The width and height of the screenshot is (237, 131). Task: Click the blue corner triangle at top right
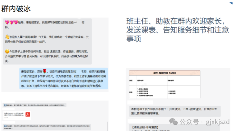[x=231, y=3]
